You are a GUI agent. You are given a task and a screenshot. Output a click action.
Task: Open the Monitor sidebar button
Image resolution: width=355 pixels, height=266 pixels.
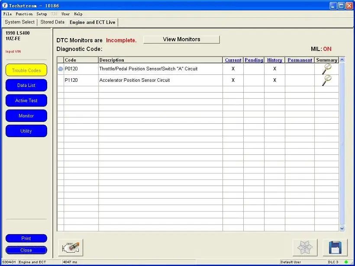click(26, 116)
